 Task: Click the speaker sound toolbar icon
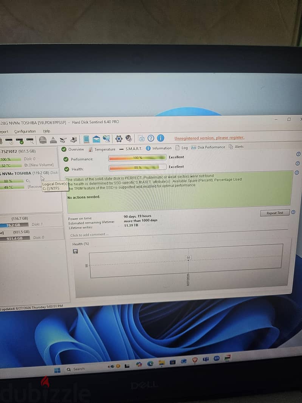tap(129, 138)
